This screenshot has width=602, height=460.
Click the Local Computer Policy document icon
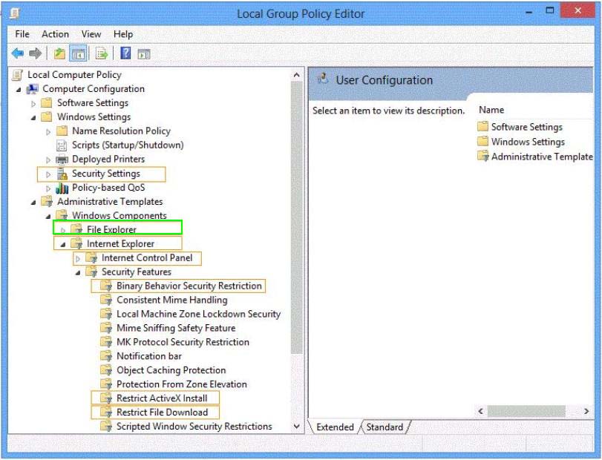click(17, 75)
